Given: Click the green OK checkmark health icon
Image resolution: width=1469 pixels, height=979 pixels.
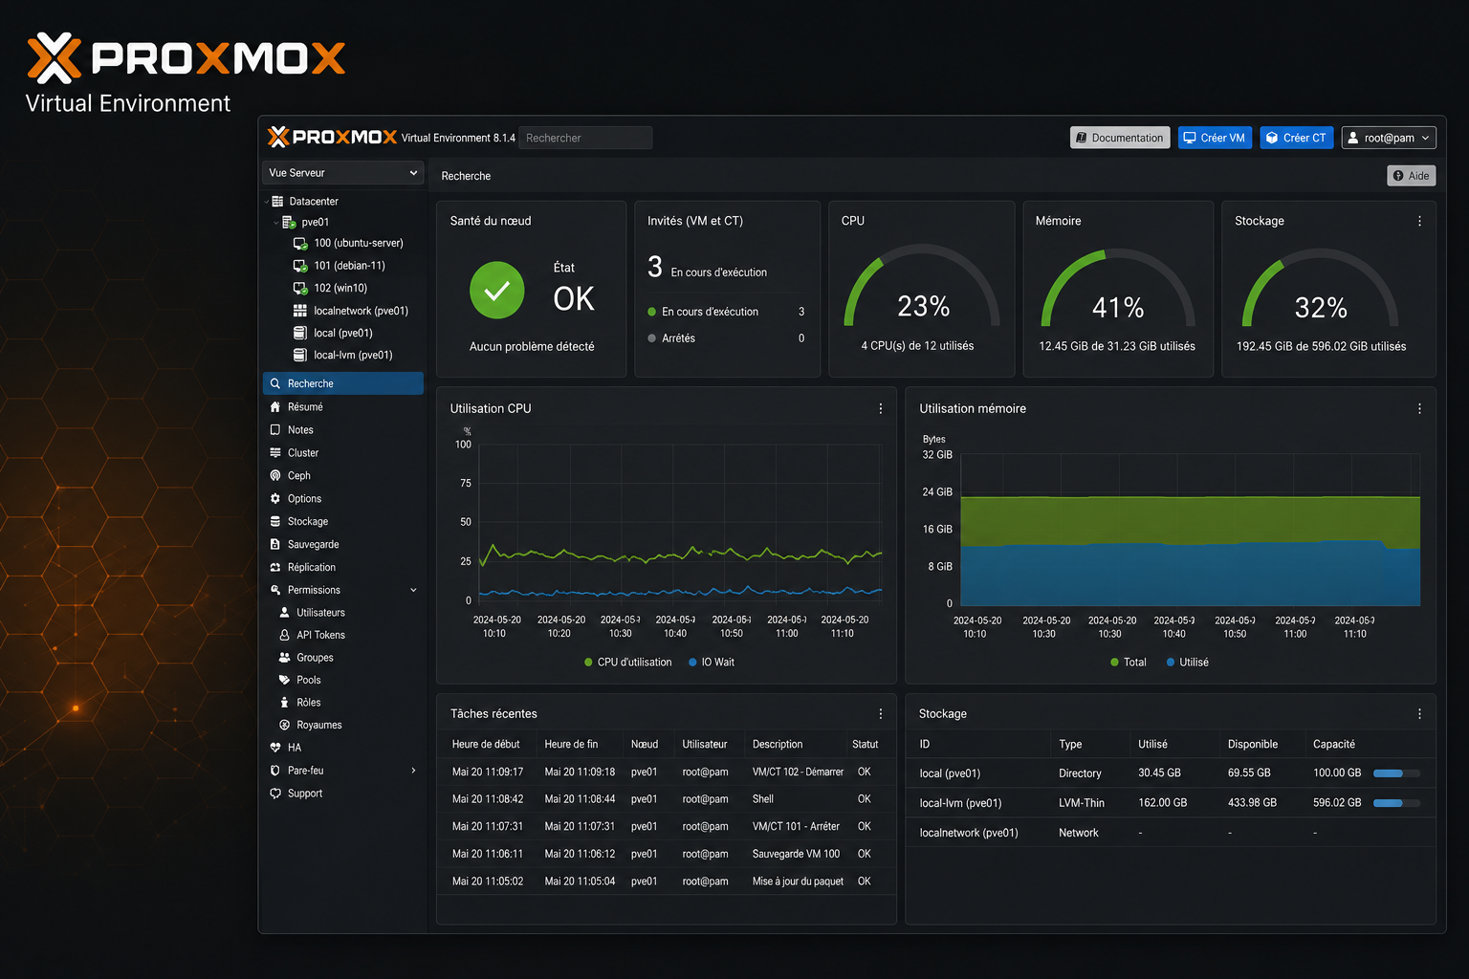Looking at the screenshot, I should (497, 290).
